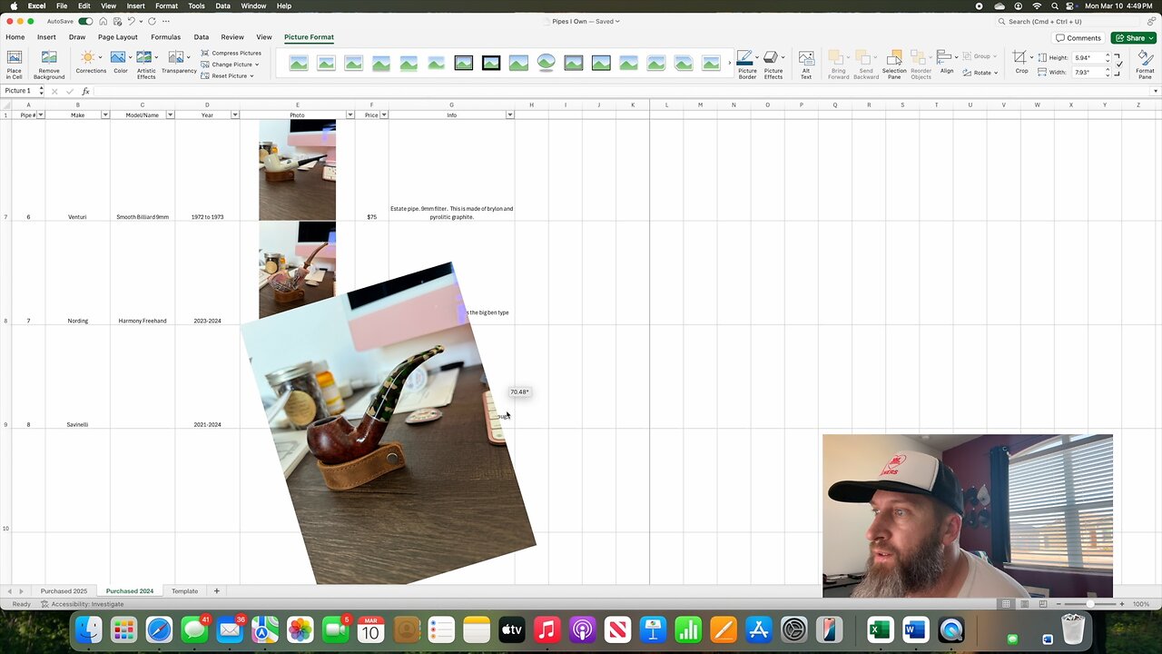Viewport: 1162px width, 654px height.
Task: Apply the oval picture style
Action: pyautogui.click(x=546, y=63)
